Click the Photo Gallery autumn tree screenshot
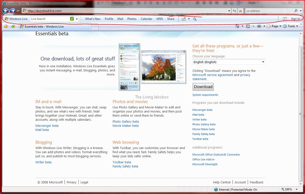The height and width of the screenshot is (194, 305). coord(164,67)
